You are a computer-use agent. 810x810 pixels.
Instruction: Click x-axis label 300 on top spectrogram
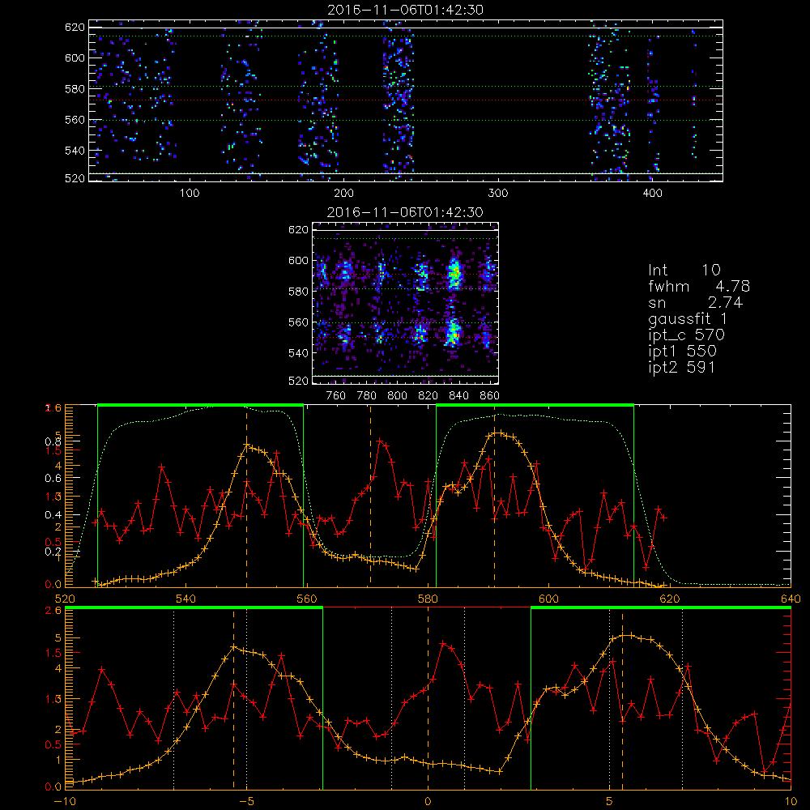tap(498, 194)
